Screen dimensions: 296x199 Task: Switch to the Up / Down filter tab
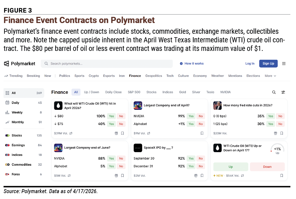coord(91,92)
